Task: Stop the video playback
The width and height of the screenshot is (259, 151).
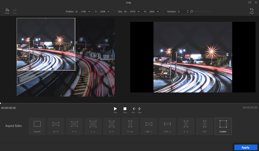Action: pyautogui.click(x=125, y=109)
